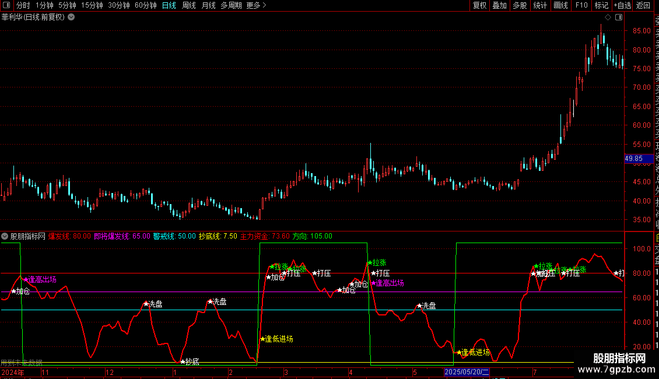Click the yellow 逢低进场 star before March
This screenshot has height=379, width=659.
click(276, 339)
